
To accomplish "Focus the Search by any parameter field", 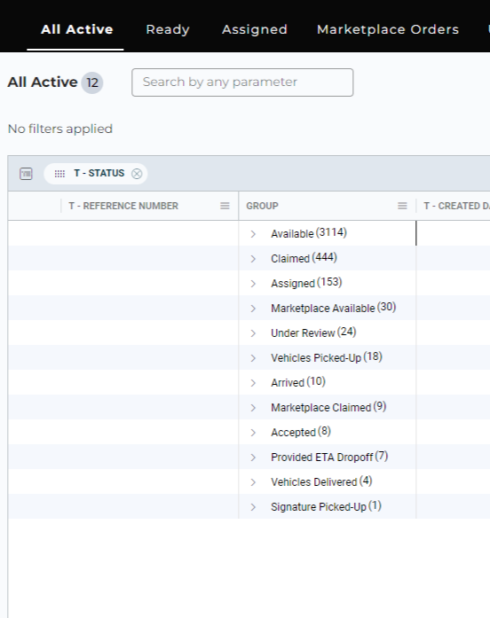I will pos(242,82).
